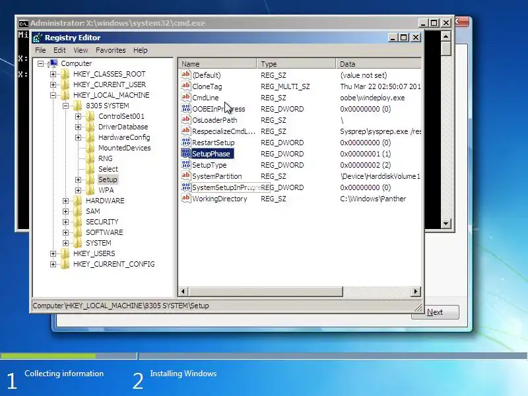Click the string icon beside OsLoaderPath
The width and height of the screenshot is (528, 396).
(x=186, y=120)
